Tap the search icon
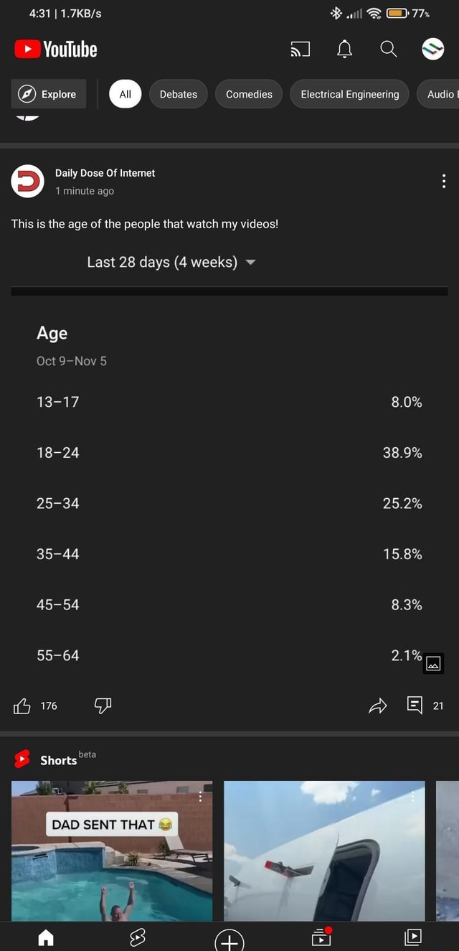459x951 pixels. point(388,49)
